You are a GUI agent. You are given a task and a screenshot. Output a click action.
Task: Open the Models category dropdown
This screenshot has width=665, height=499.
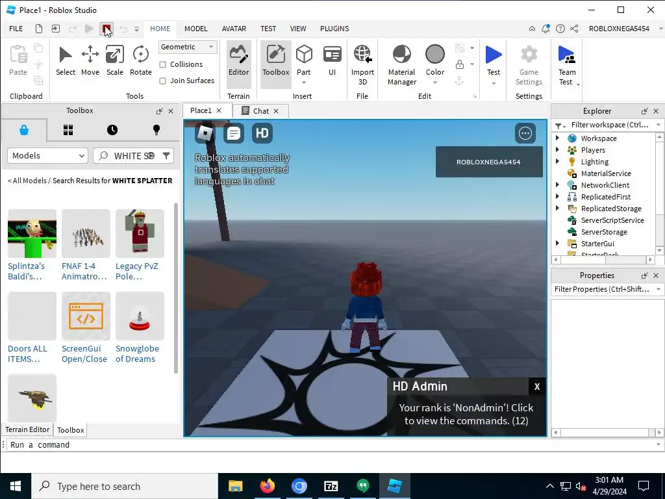point(47,156)
